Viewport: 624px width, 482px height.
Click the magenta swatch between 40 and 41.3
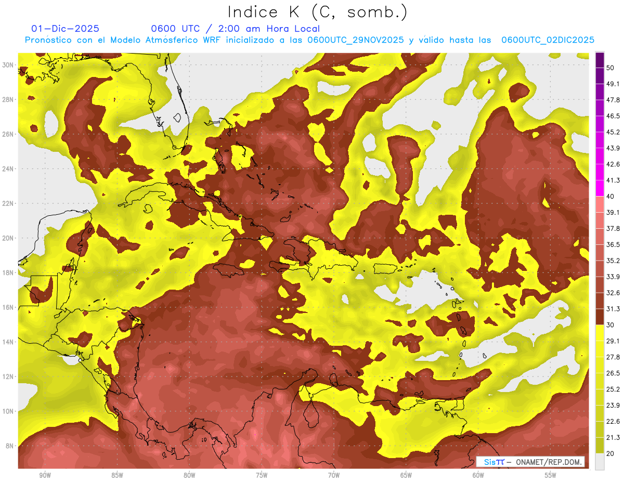pos(600,188)
